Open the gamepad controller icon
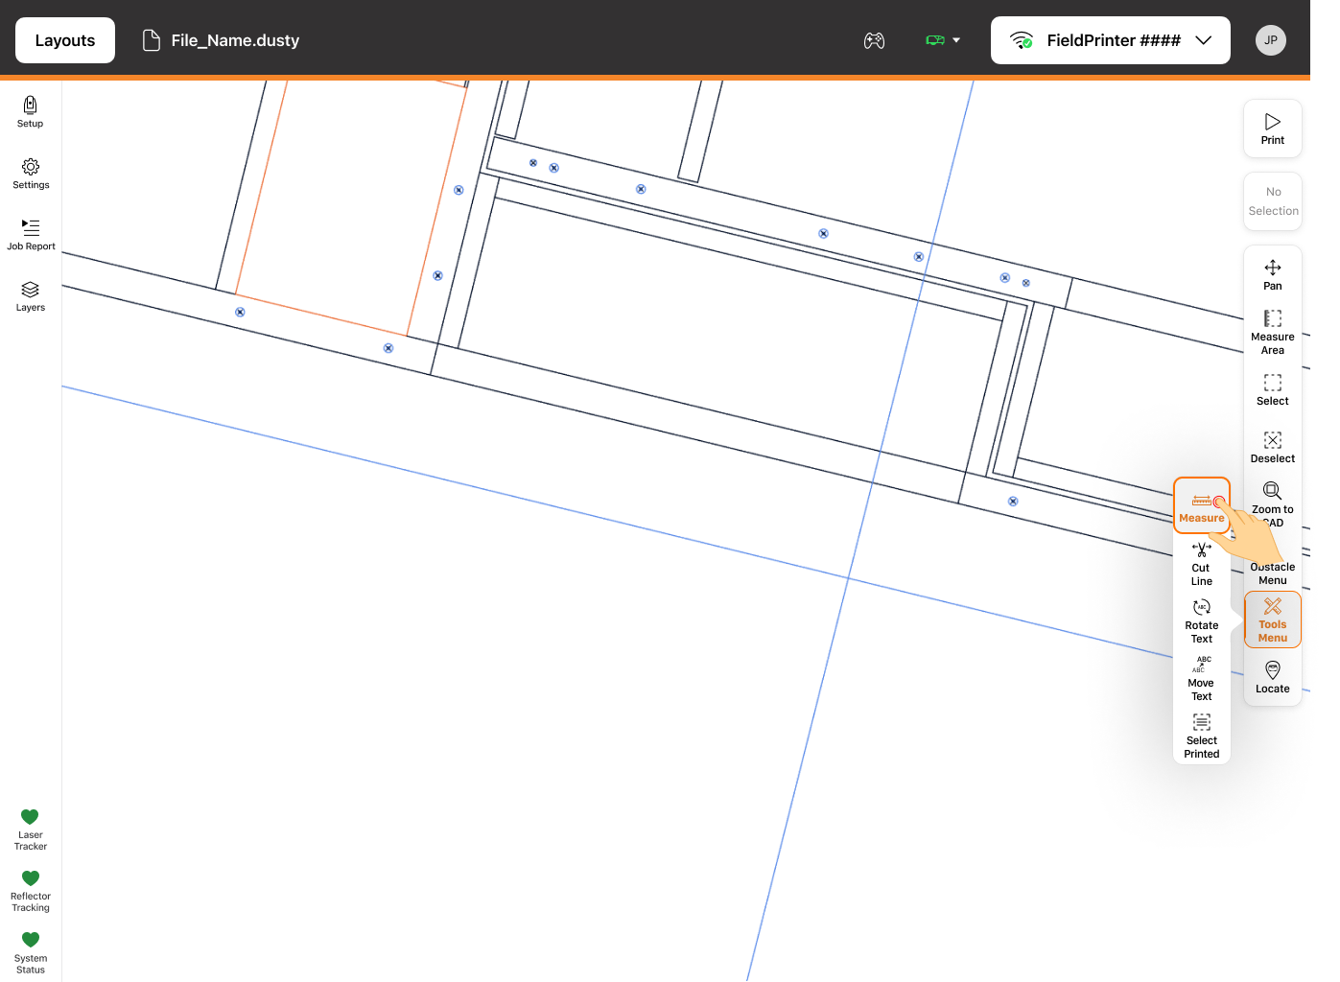1340x982 pixels. [x=874, y=40]
